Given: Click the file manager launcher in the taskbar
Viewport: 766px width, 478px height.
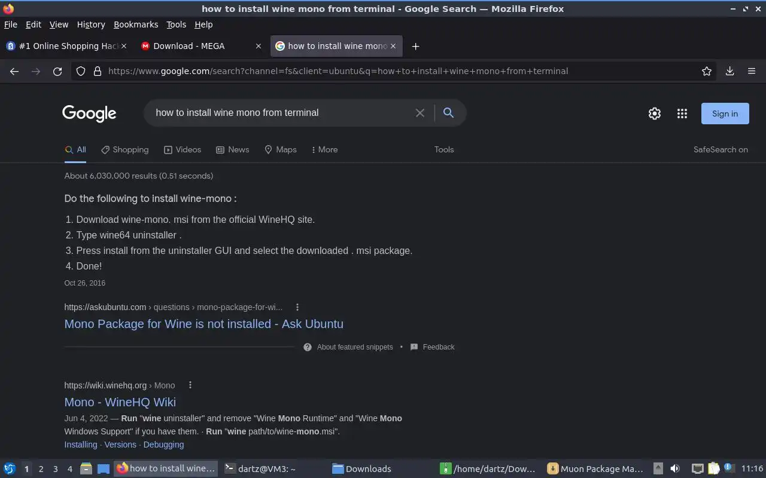Looking at the screenshot, I should pyautogui.click(x=86, y=468).
